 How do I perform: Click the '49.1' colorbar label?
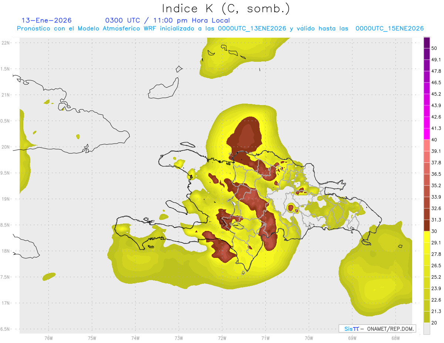click(436, 60)
